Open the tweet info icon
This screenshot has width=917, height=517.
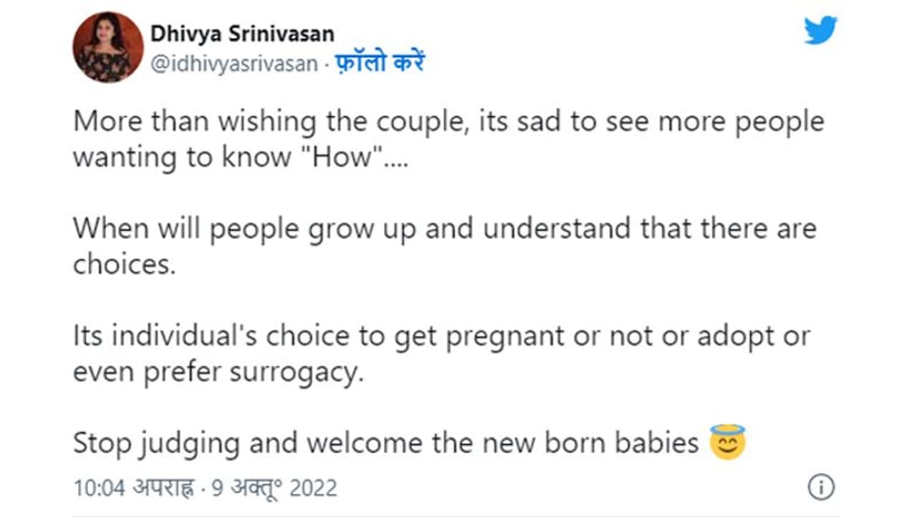point(820,488)
